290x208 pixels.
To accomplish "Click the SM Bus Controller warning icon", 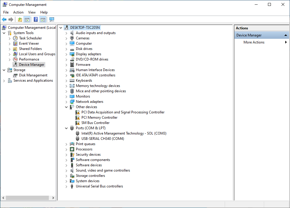I will tap(78, 123).
